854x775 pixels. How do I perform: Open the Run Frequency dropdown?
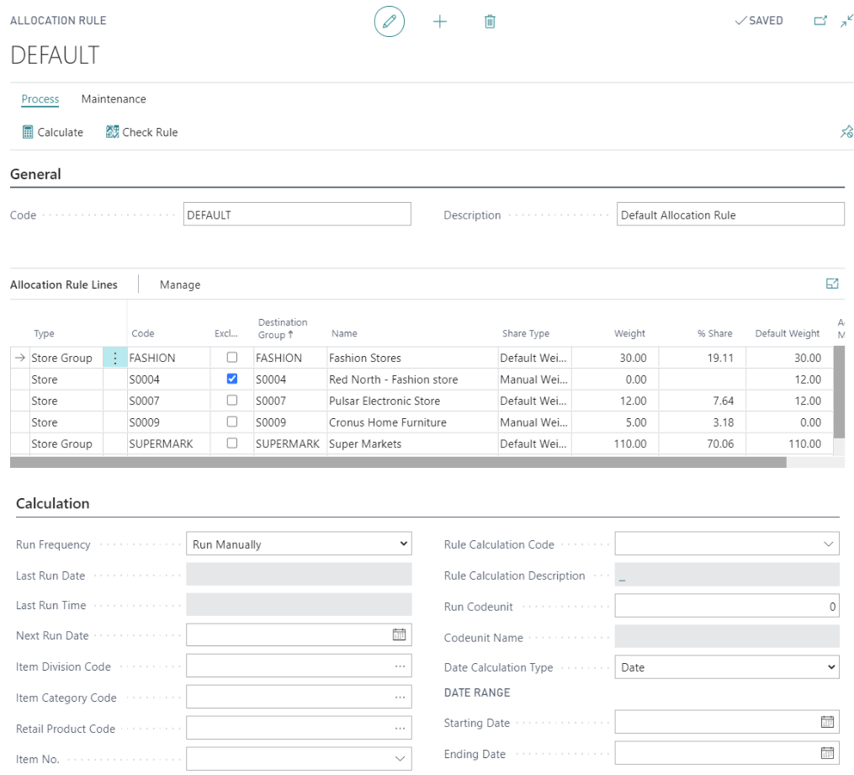(298, 544)
